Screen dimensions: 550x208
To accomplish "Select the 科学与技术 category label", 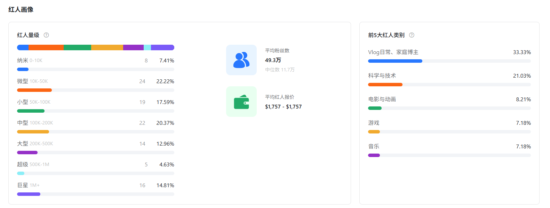I will pos(382,76).
